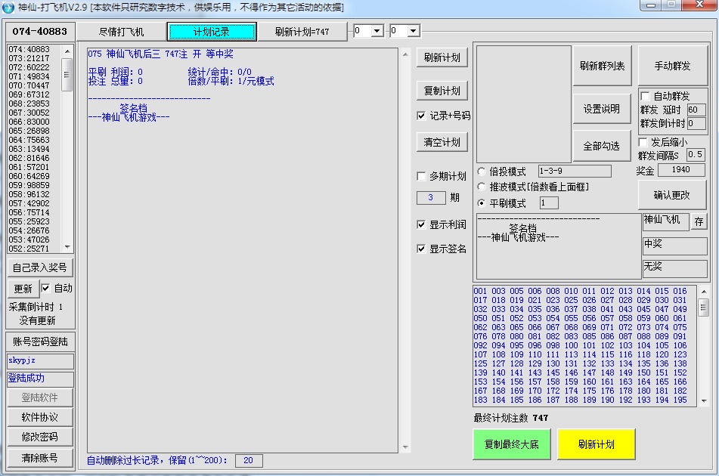The width and height of the screenshot is (719, 476).
Task: Click the green 复制最终大底 button
Action: (x=511, y=444)
